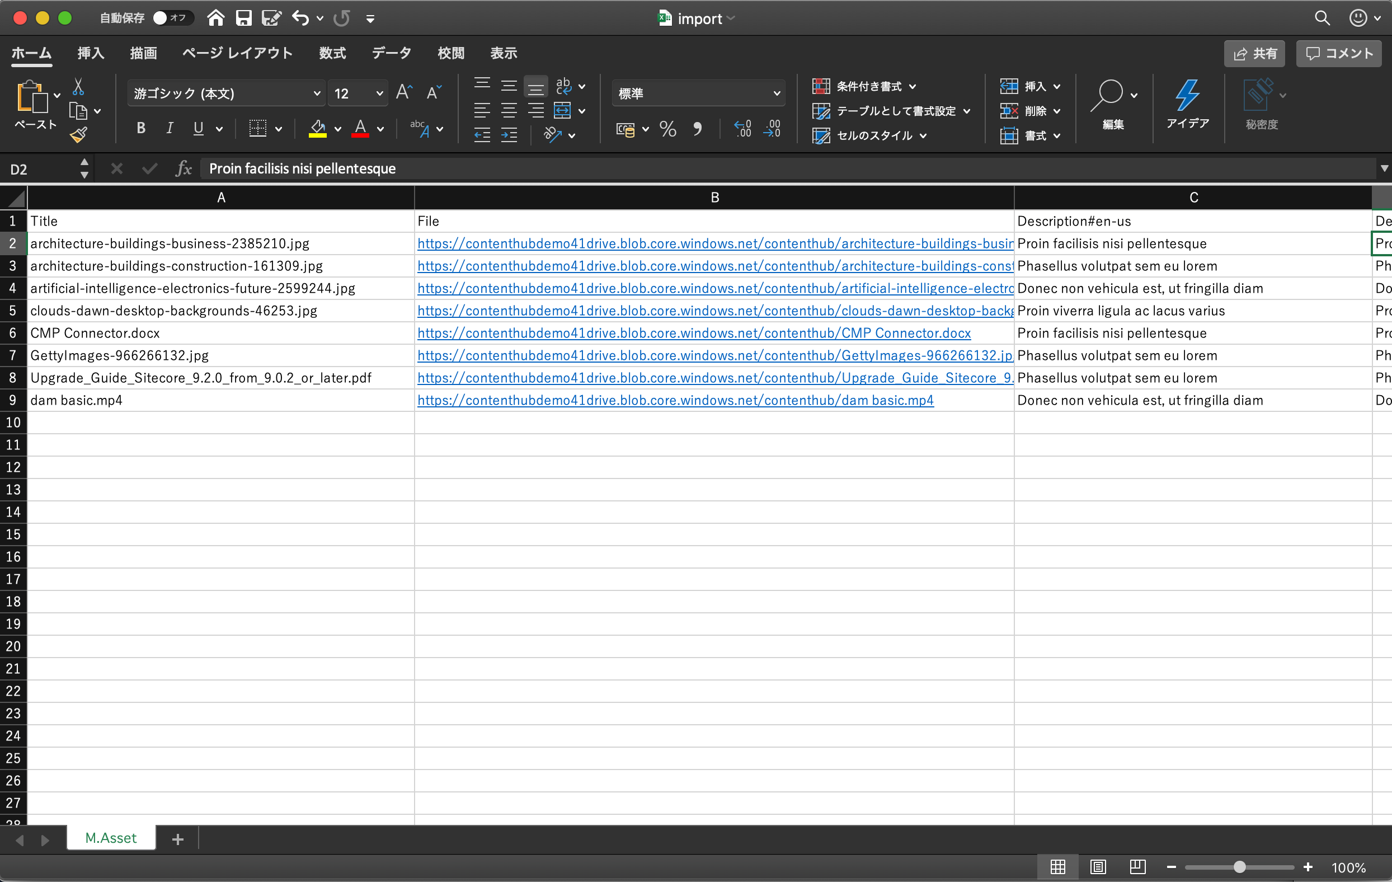1392x882 pixels.
Task: Click the Cut scissors icon
Action: coord(78,87)
